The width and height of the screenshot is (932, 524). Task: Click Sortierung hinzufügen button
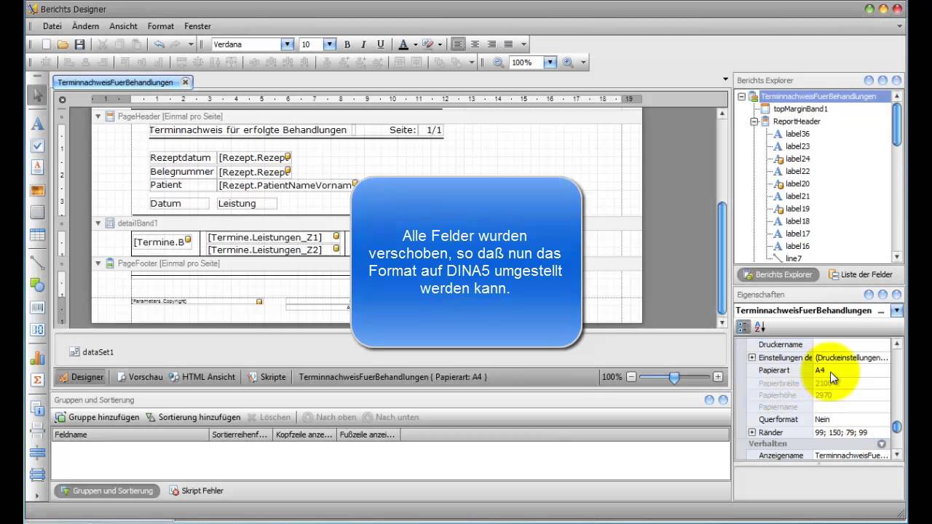[x=193, y=417]
